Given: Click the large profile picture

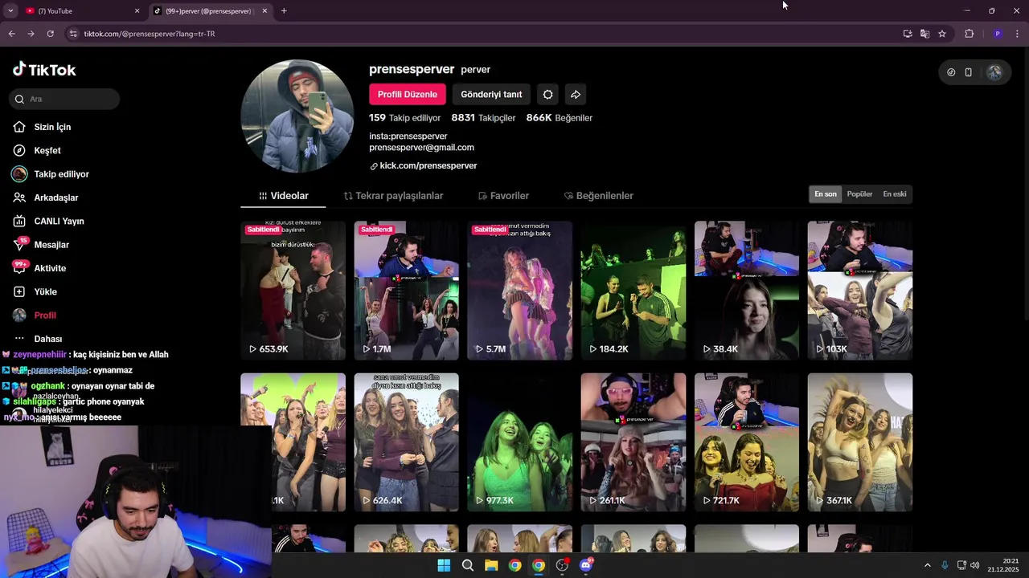Looking at the screenshot, I should 297,116.
